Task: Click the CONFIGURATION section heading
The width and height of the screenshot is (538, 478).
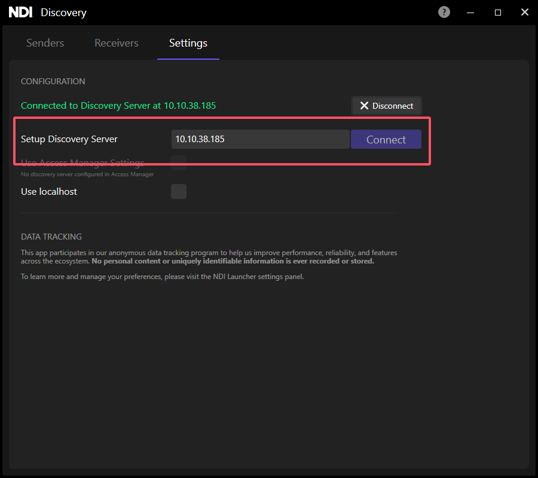Action: (53, 81)
